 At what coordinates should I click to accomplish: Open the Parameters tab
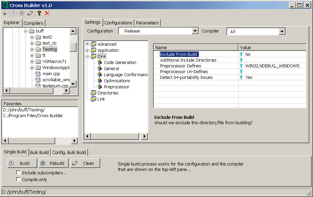(147, 23)
